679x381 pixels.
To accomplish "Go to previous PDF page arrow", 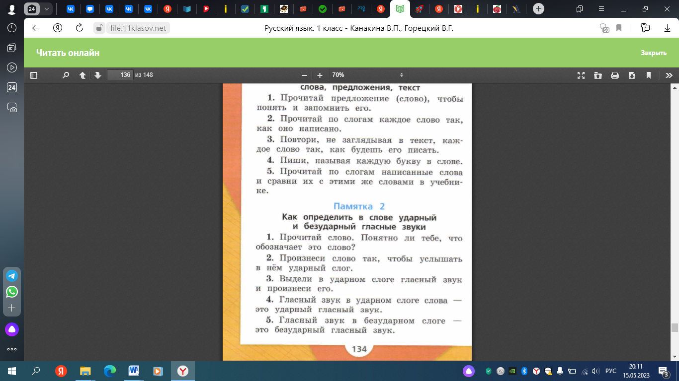I will coord(83,75).
